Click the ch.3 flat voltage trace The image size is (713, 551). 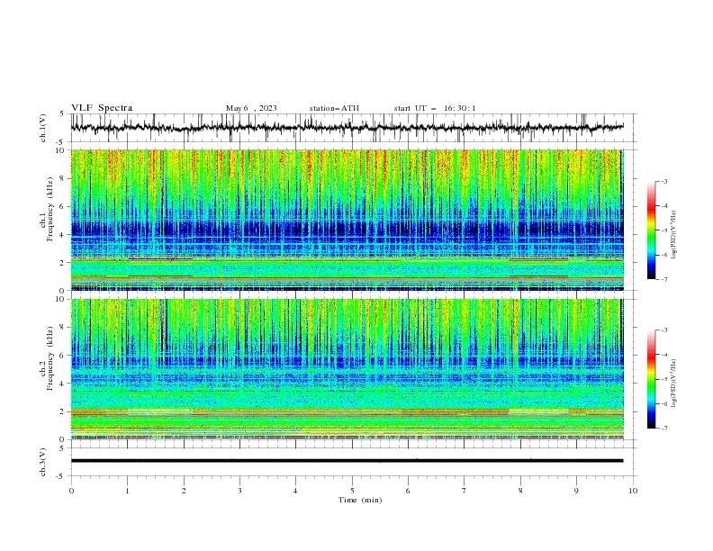[347, 461]
